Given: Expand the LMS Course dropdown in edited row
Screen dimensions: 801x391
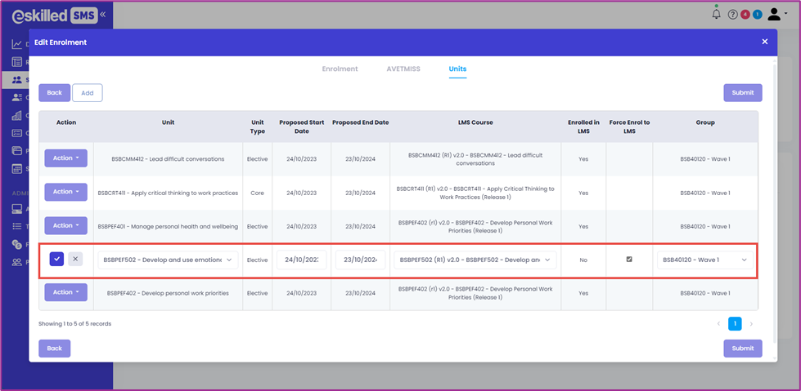Looking at the screenshot, I should point(475,260).
